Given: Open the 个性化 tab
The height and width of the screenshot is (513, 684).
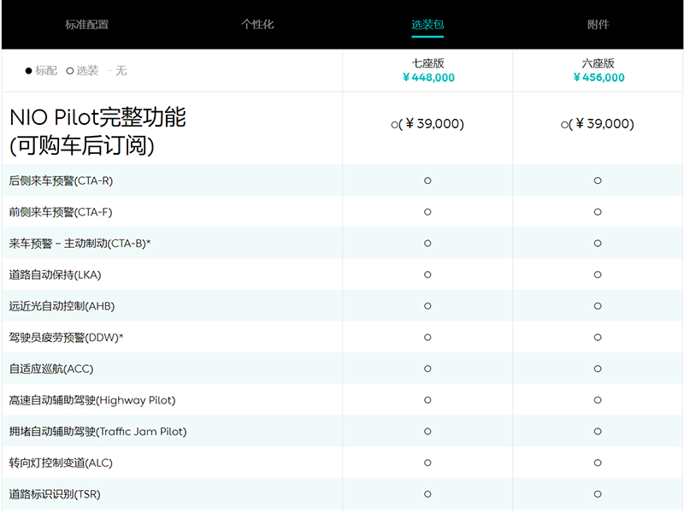Looking at the screenshot, I should (257, 25).
